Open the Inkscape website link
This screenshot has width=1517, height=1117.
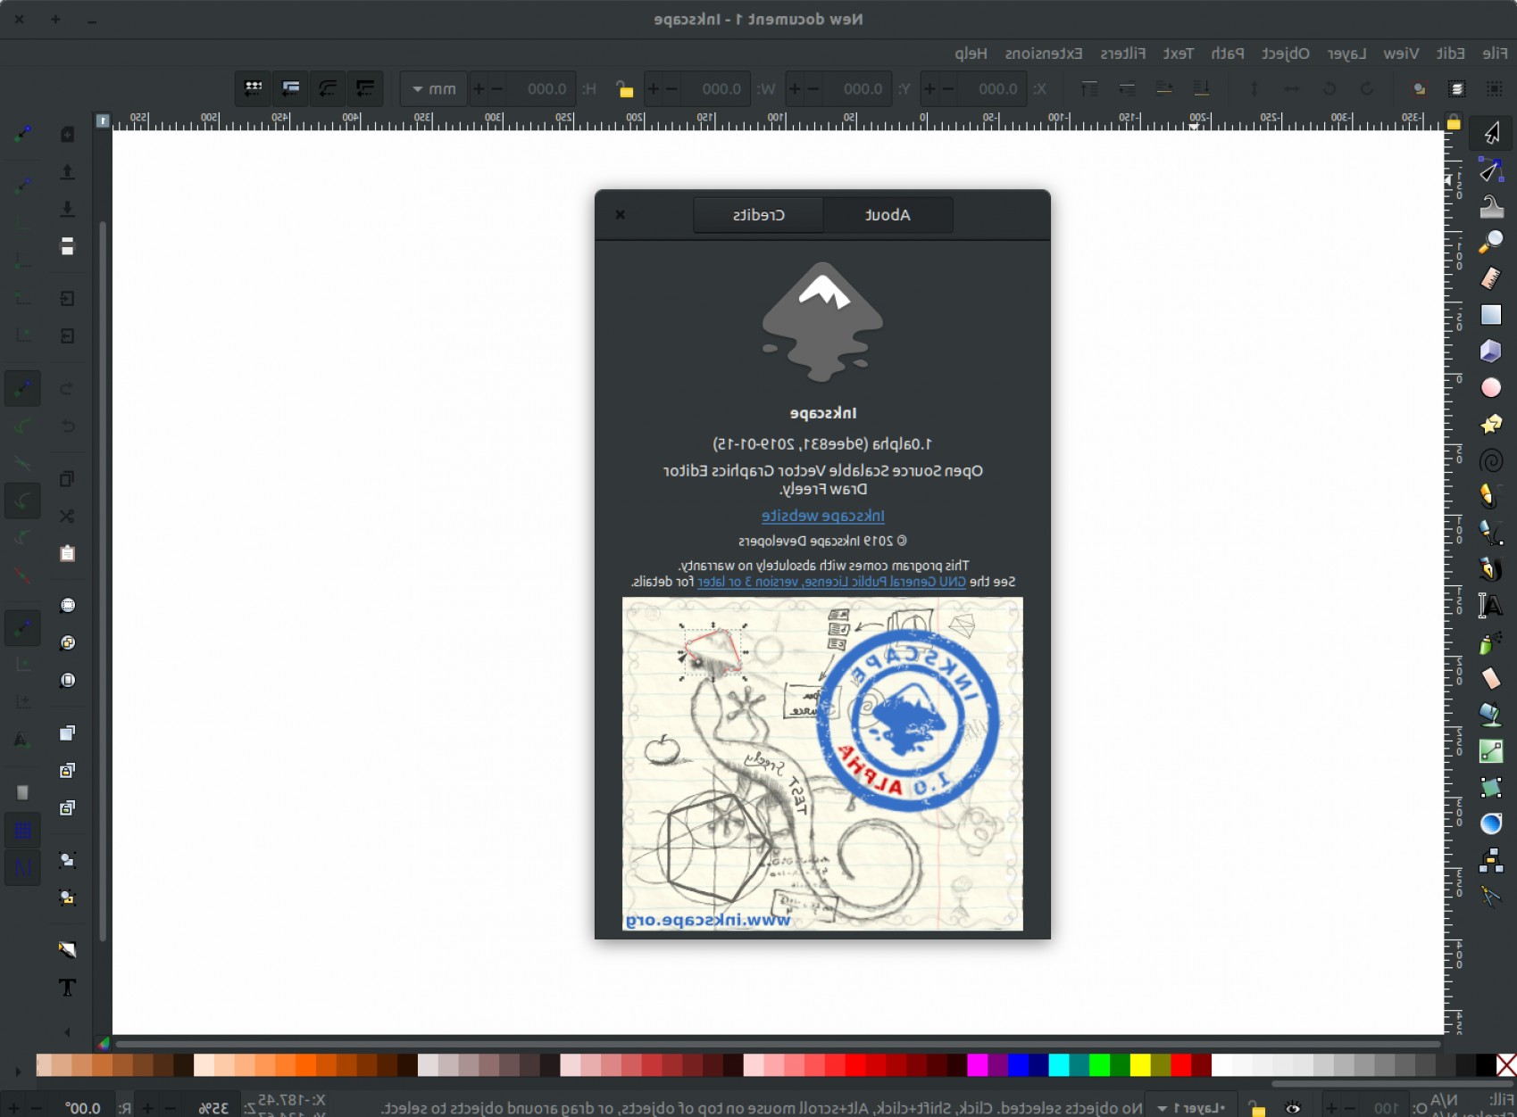tap(822, 516)
